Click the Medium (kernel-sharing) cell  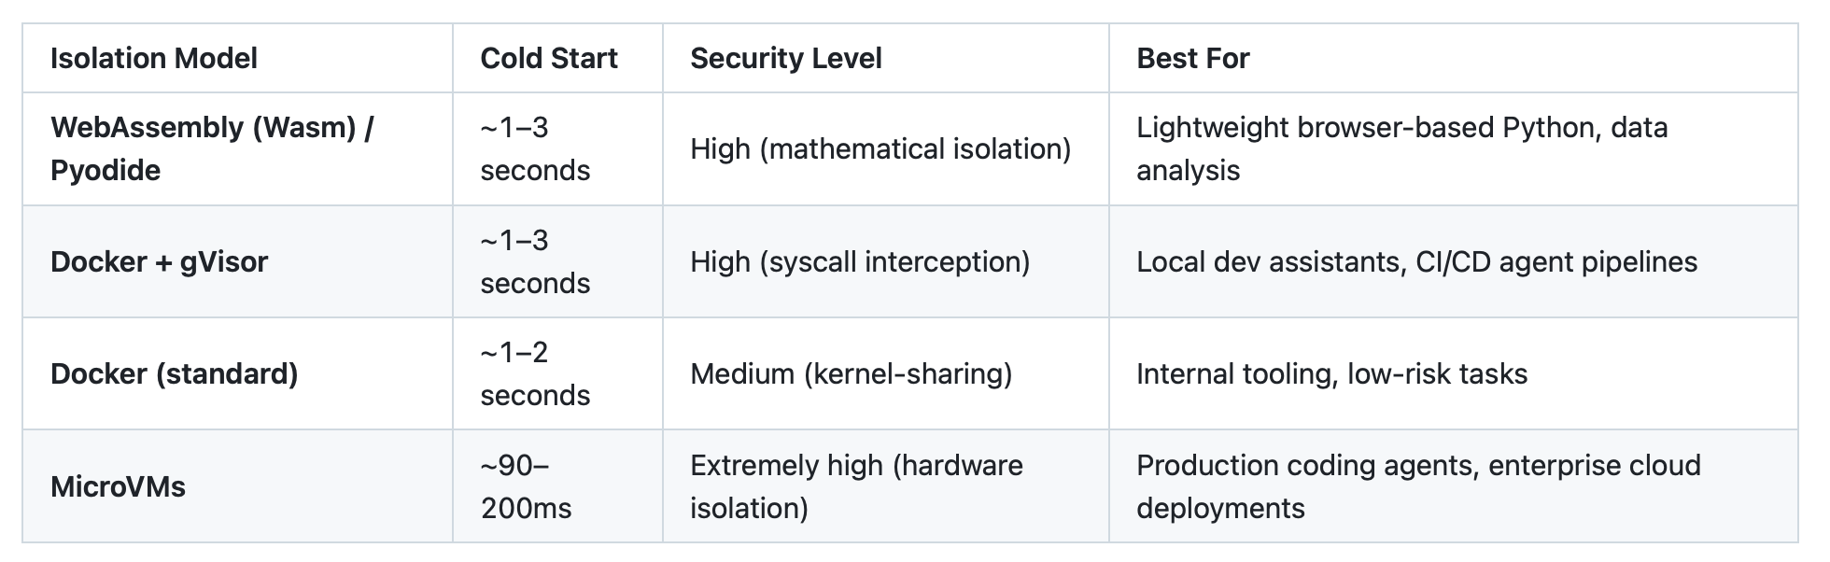885,373
